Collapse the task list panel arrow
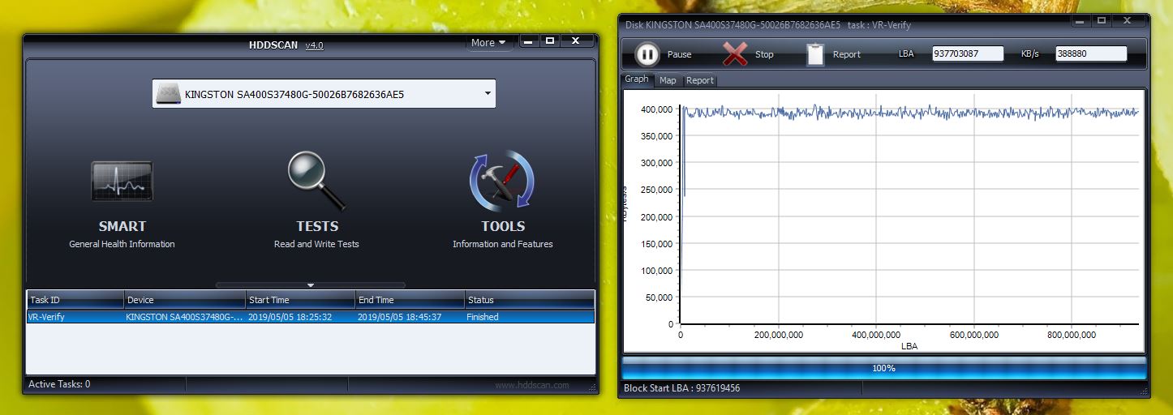 point(311,285)
